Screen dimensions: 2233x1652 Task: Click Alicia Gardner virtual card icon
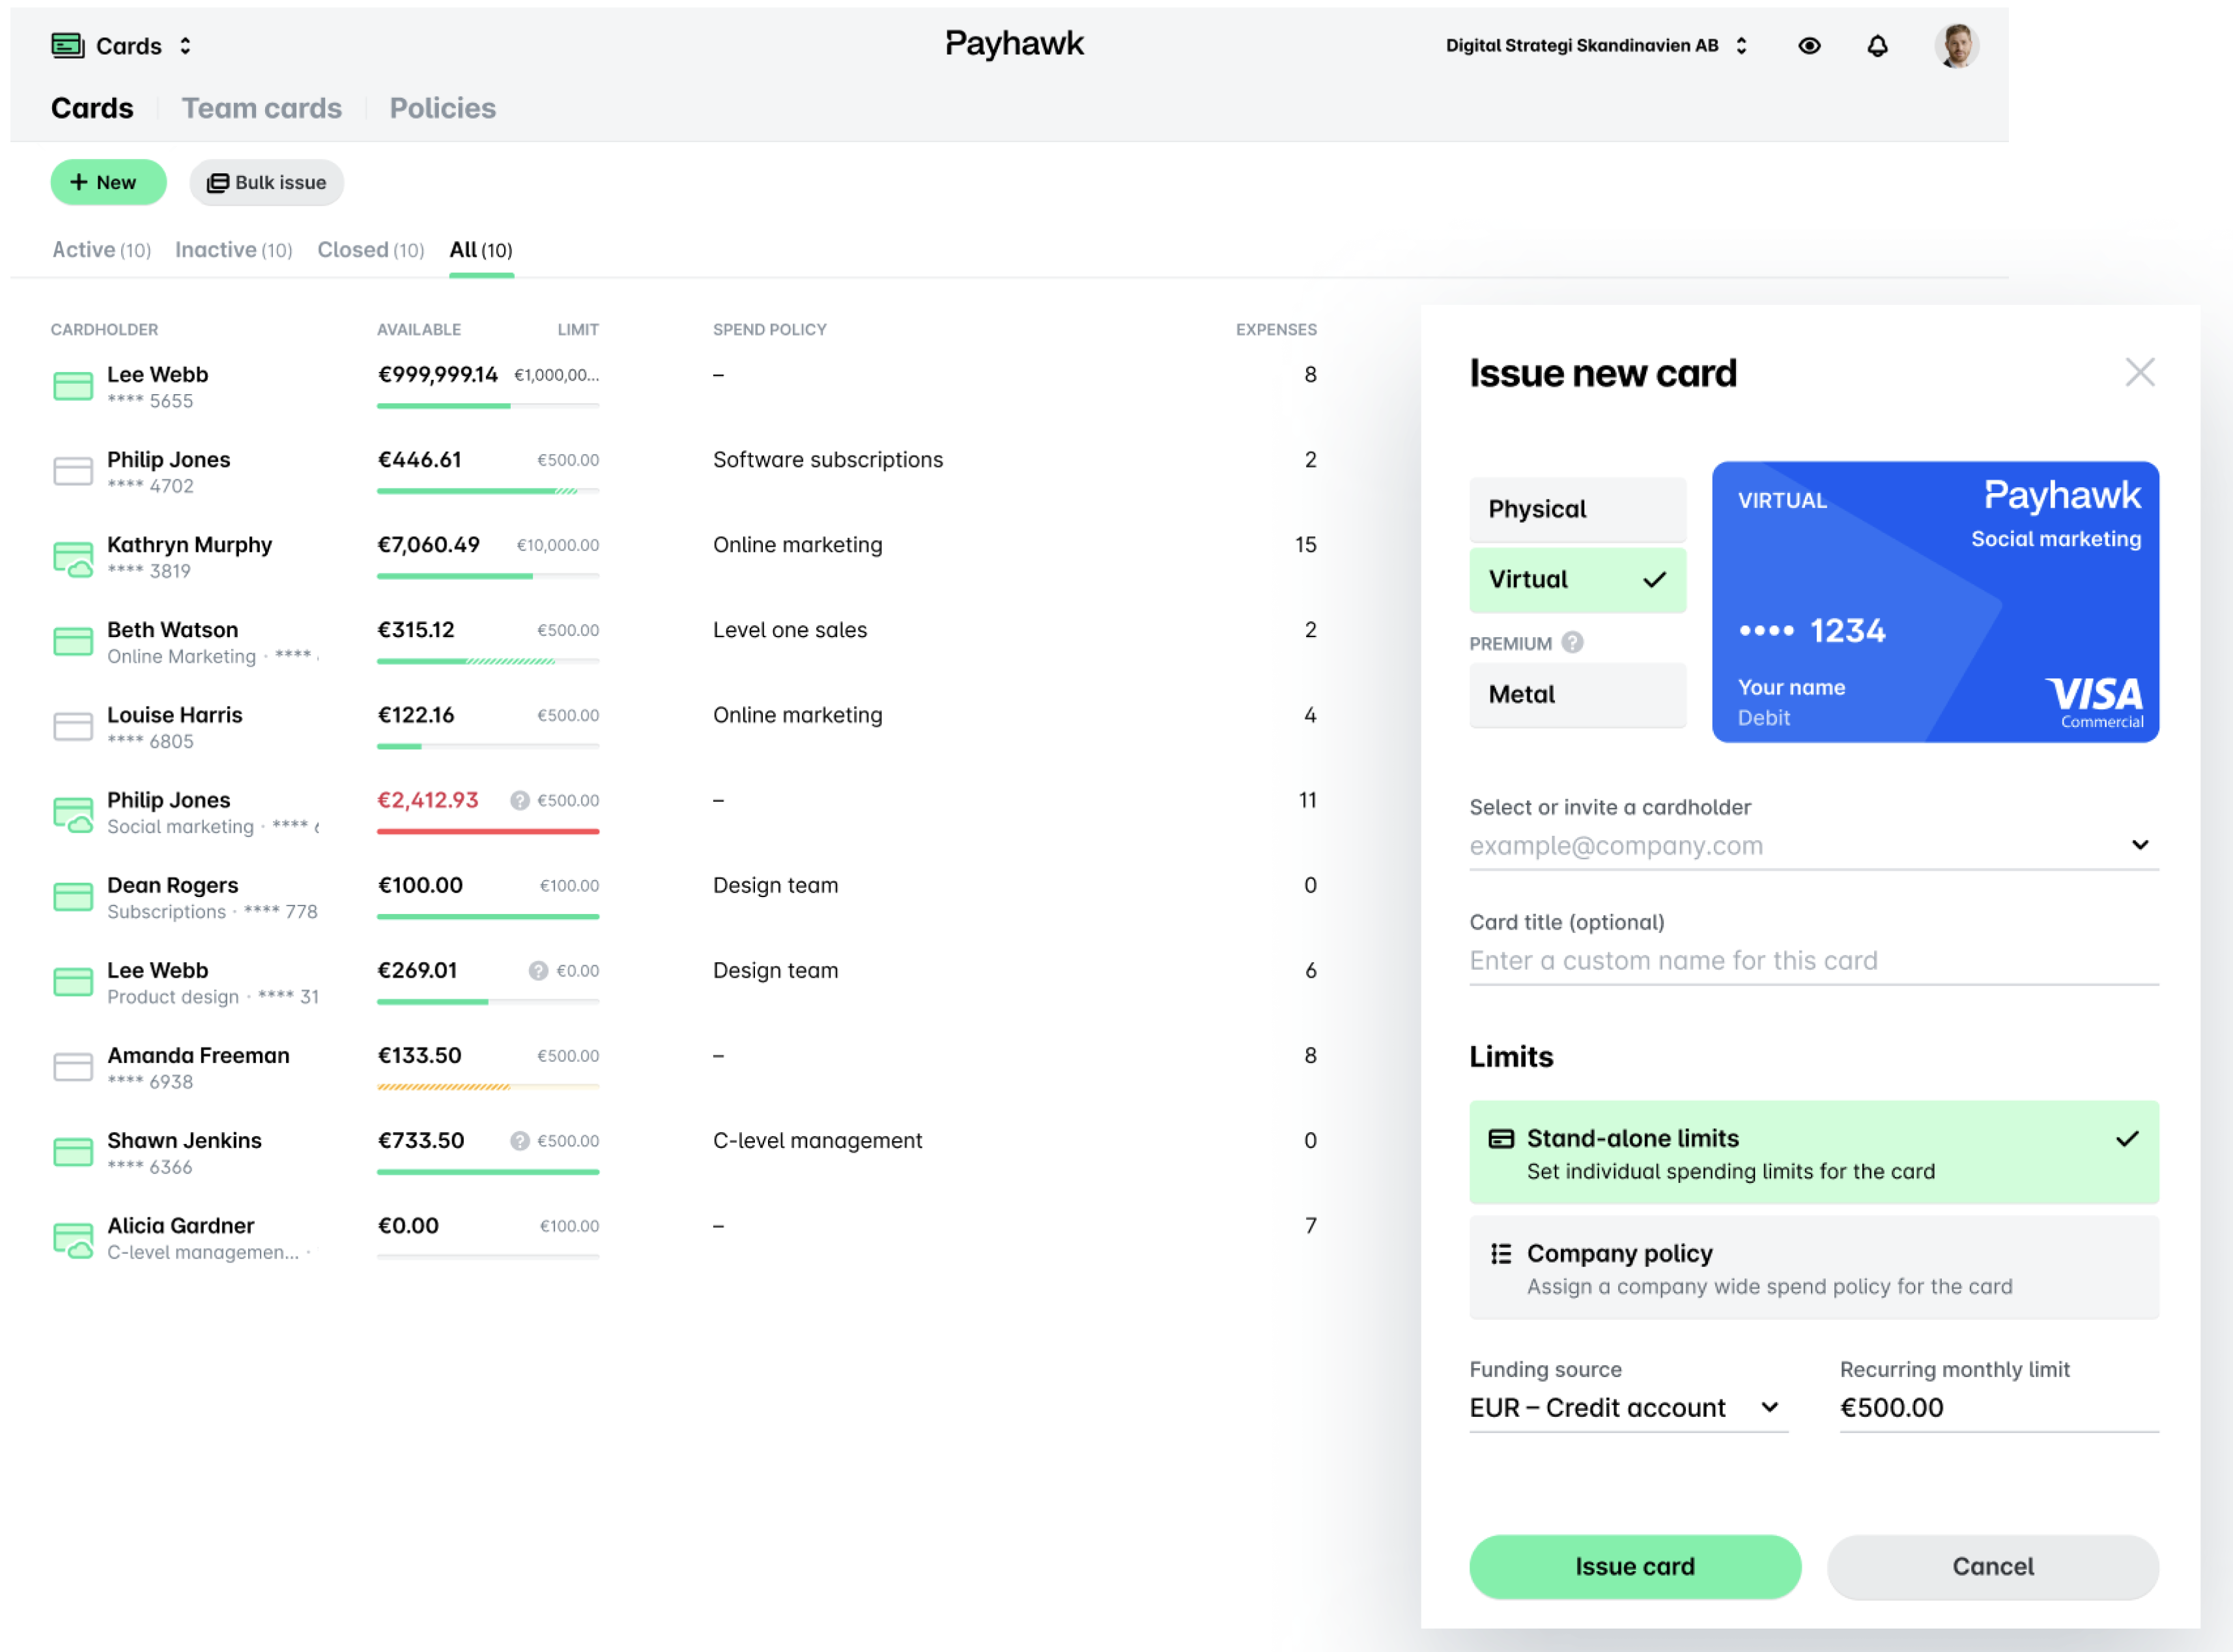click(72, 1240)
